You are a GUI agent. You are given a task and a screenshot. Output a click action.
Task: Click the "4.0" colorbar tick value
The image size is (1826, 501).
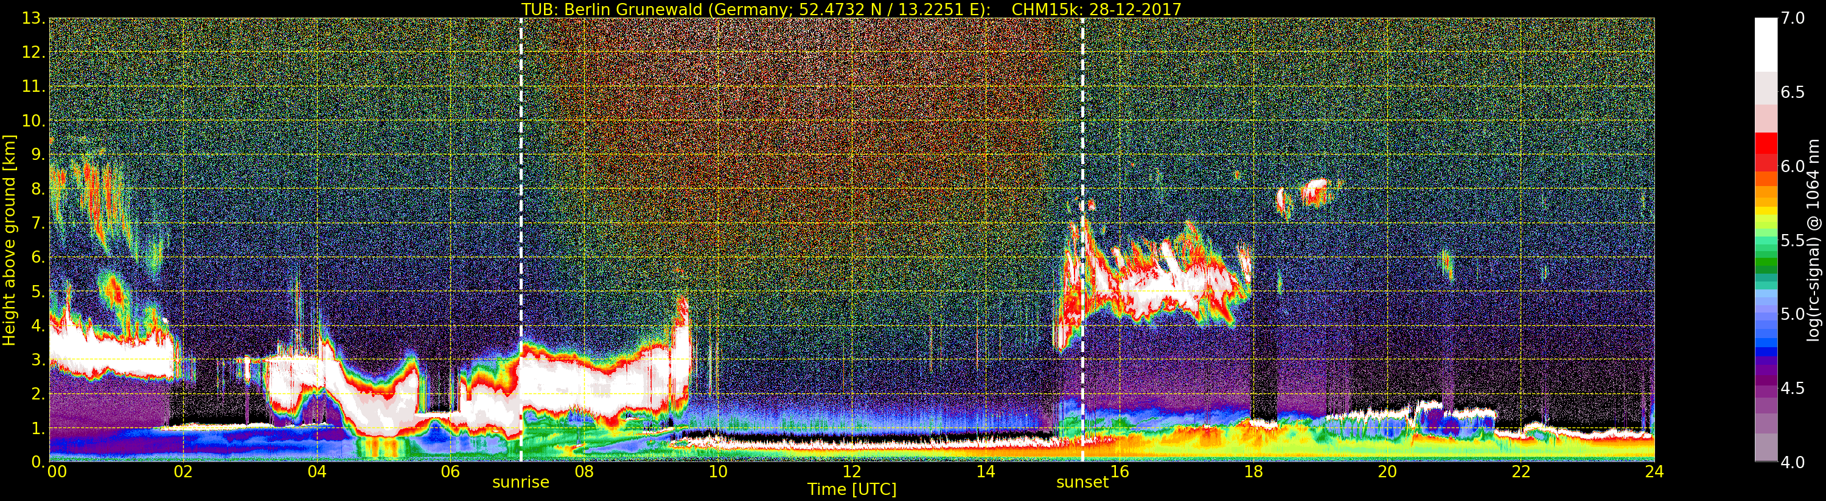click(x=1793, y=463)
